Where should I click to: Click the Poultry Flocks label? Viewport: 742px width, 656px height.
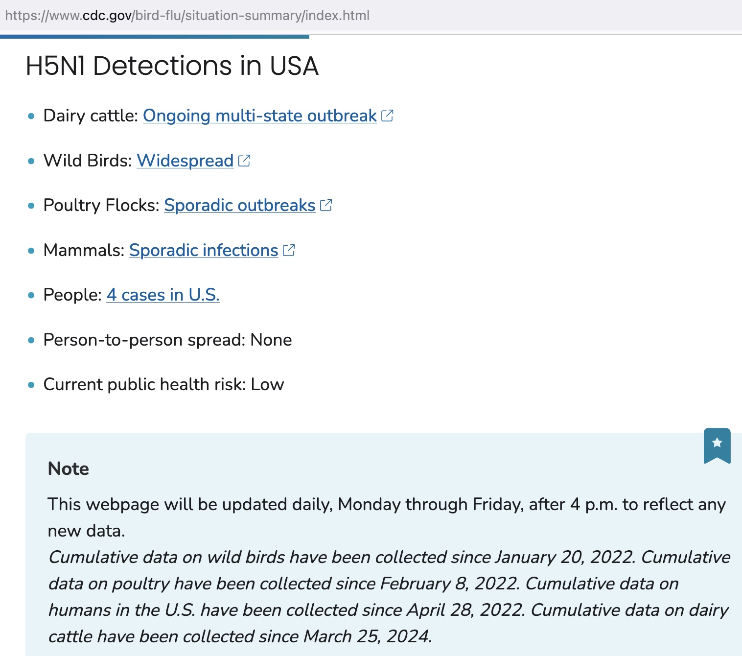101,206
